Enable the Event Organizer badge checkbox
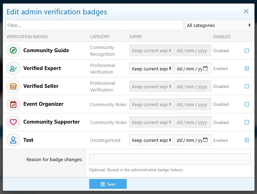 coord(247,104)
